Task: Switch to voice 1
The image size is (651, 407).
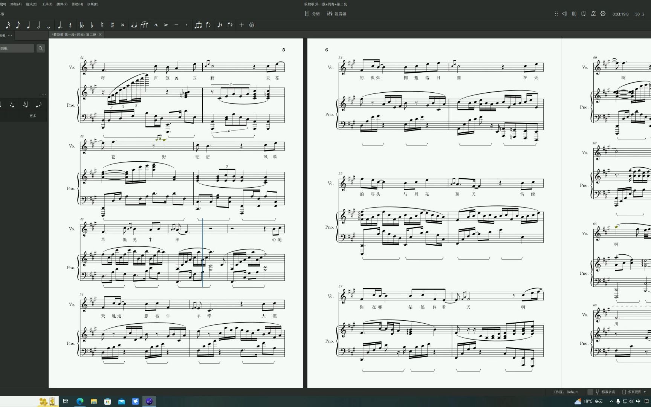Action: (220, 25)
